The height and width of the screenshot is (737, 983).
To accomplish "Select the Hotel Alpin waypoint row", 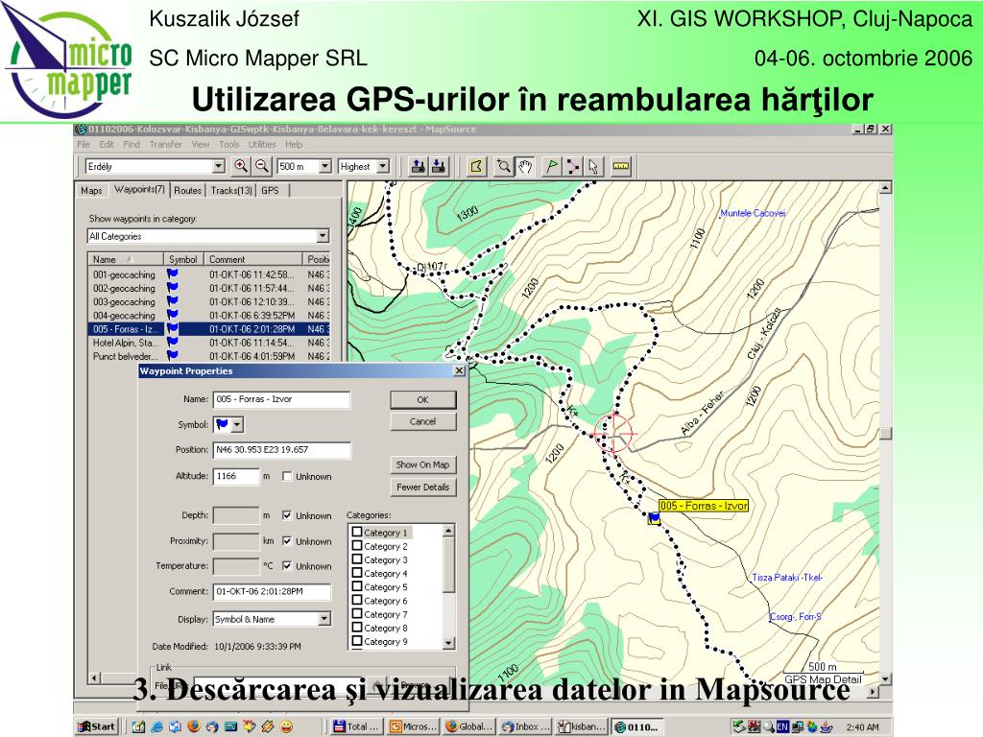I will click(209, 343).
